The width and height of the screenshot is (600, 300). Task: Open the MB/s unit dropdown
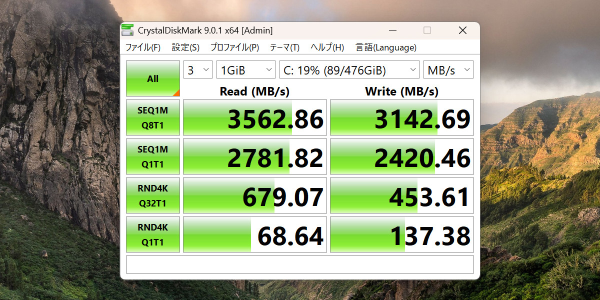[x=448, y=69]
